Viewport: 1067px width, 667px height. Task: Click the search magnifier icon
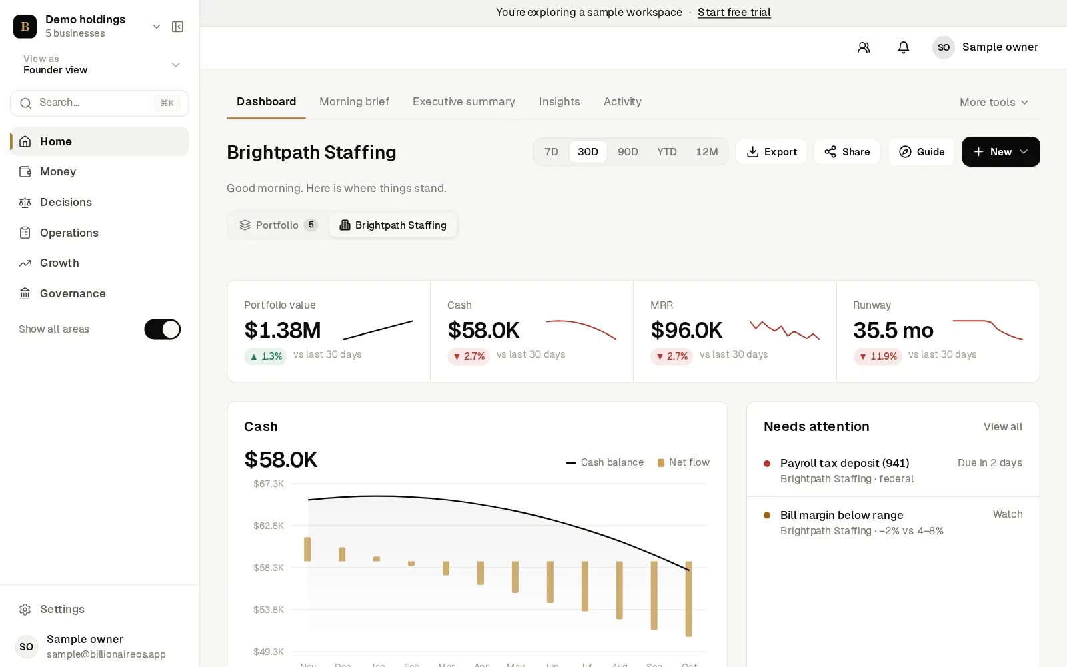26,103
